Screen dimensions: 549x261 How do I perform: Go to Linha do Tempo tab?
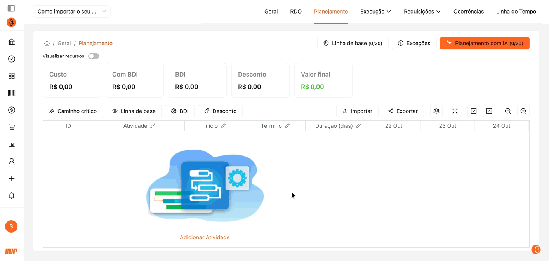click(x=516, y=12)
